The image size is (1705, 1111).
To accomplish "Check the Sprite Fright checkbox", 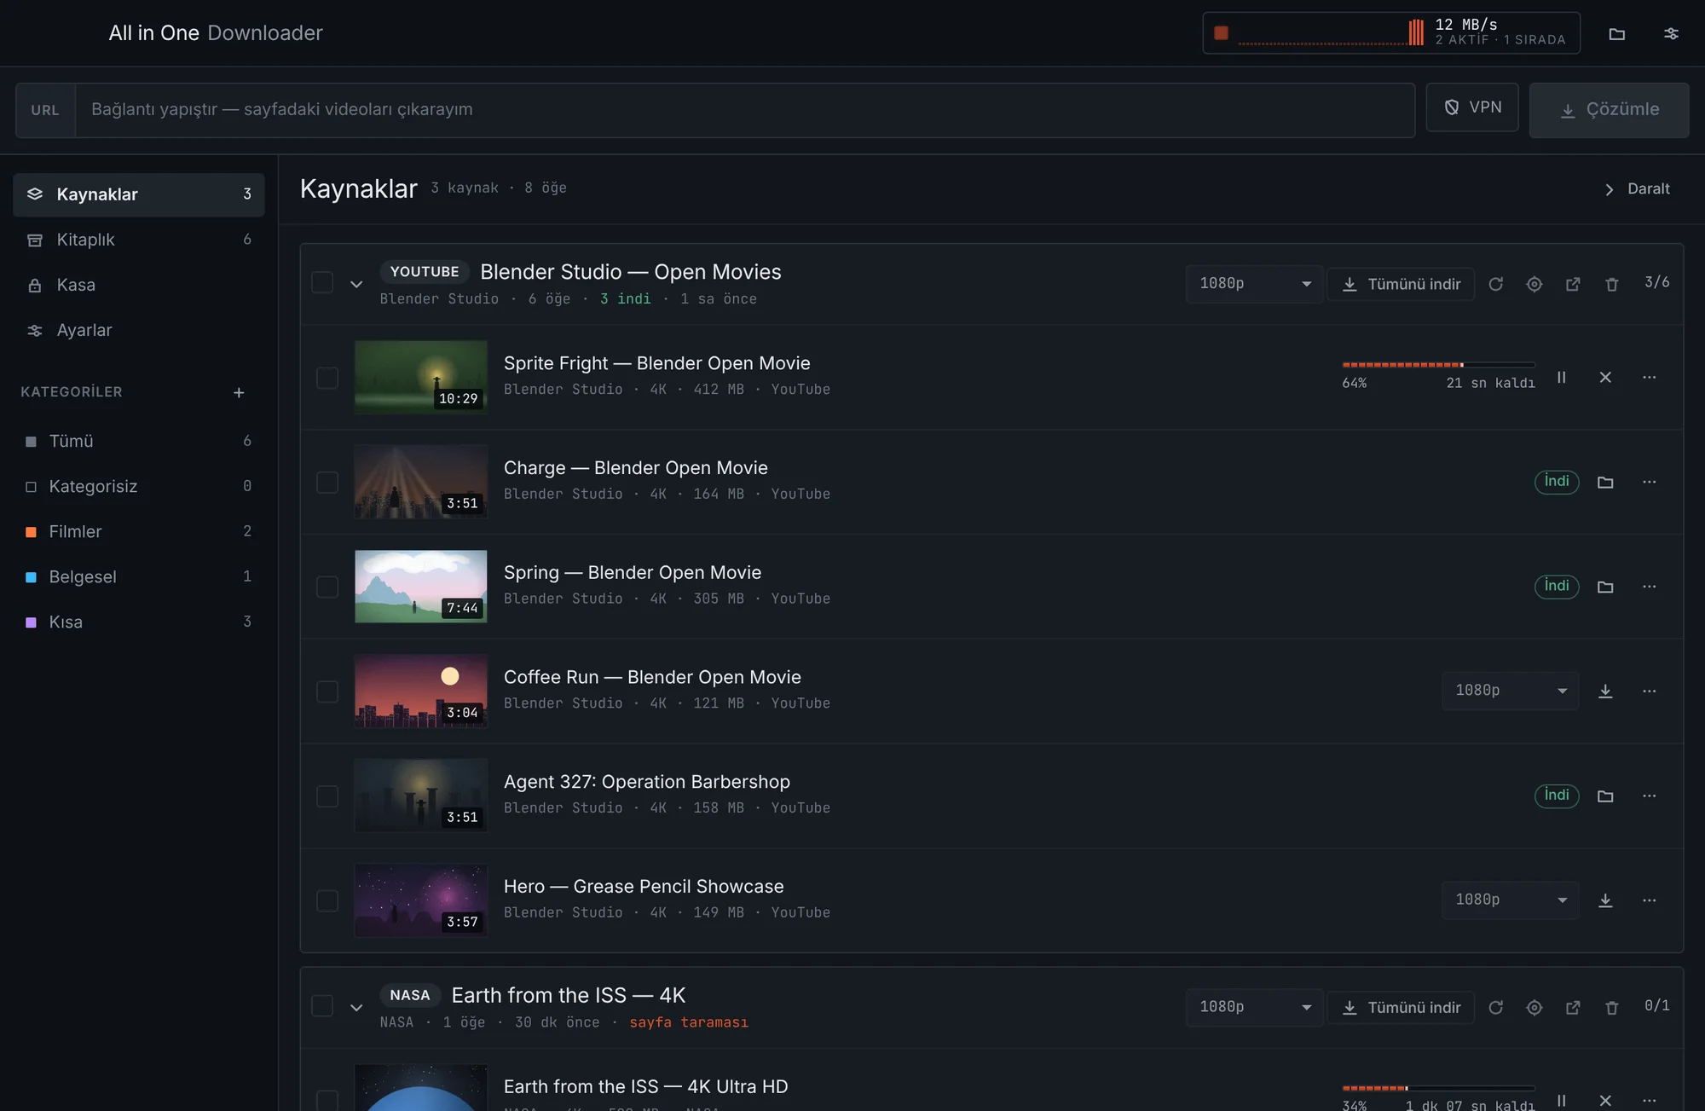I will (x=327, y=378).
